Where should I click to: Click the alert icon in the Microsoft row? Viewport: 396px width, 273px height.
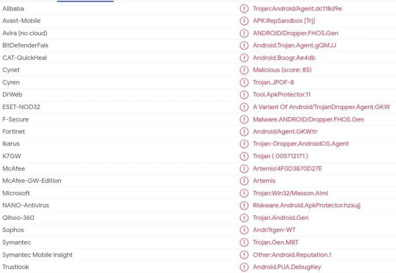pos(244,193)
